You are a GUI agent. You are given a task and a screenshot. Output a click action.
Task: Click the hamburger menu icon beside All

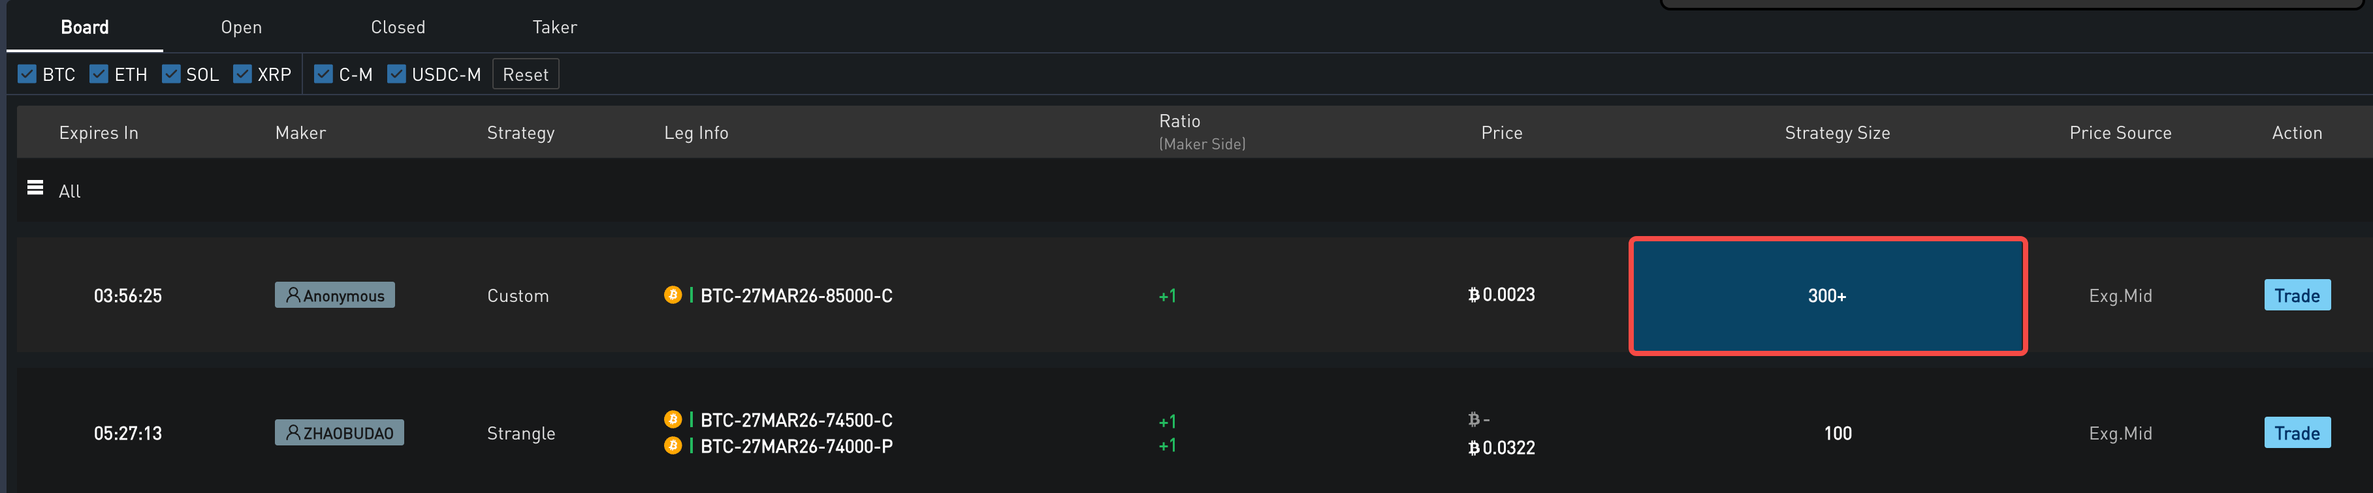tap(35, 188)
